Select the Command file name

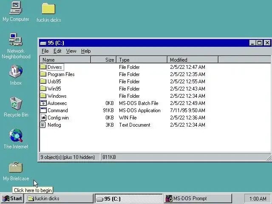58,110
